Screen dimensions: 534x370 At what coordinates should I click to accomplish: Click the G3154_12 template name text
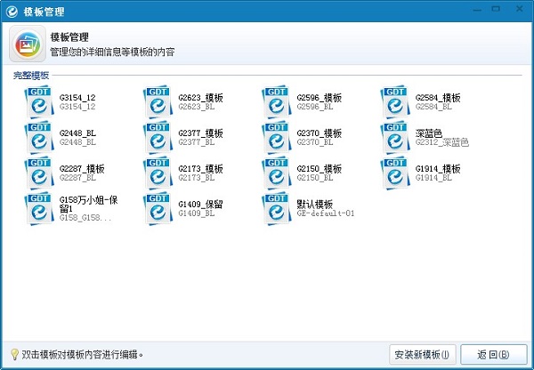(77, 98)
